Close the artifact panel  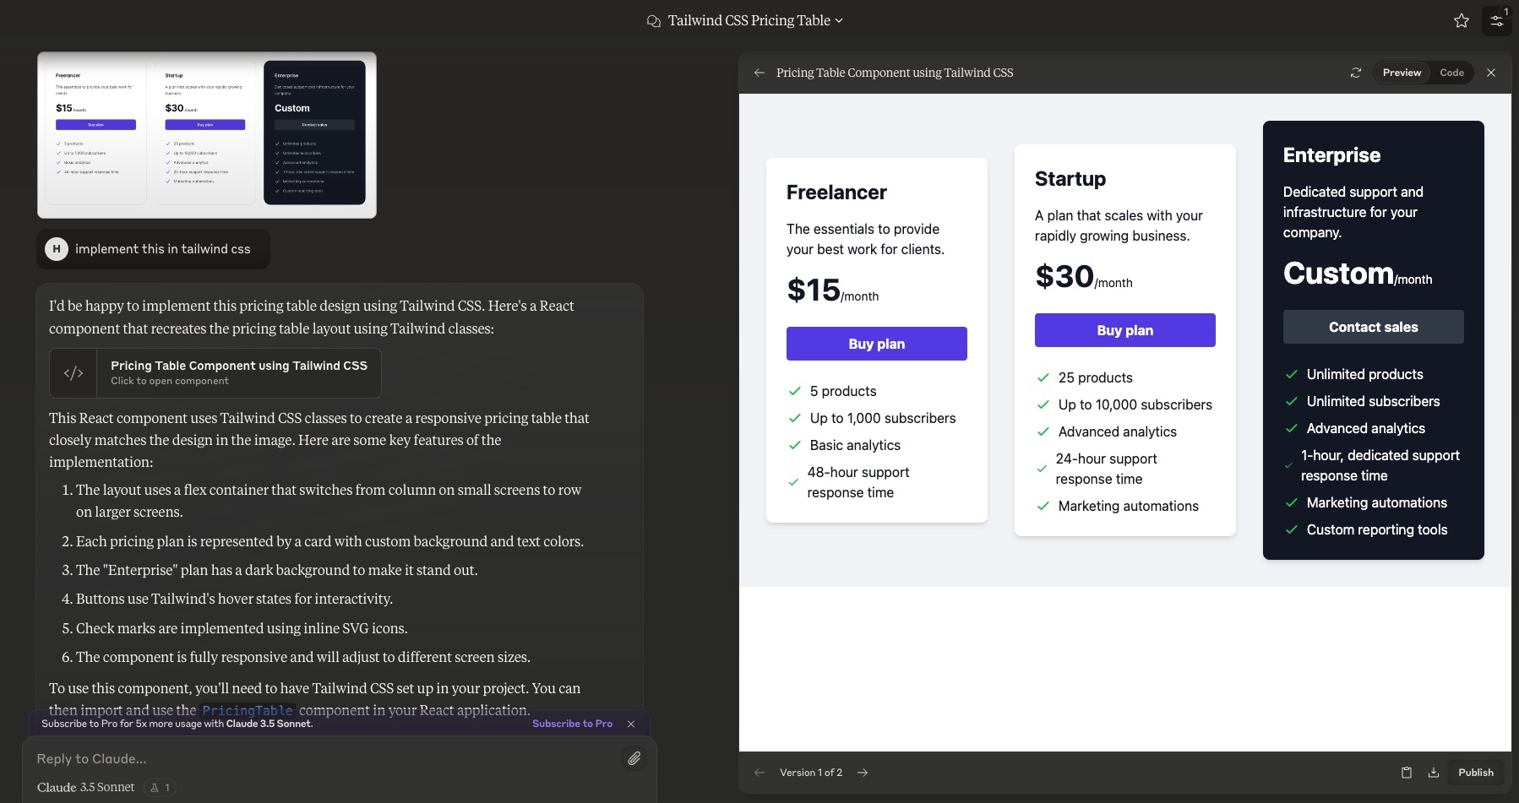[1491, 73]
